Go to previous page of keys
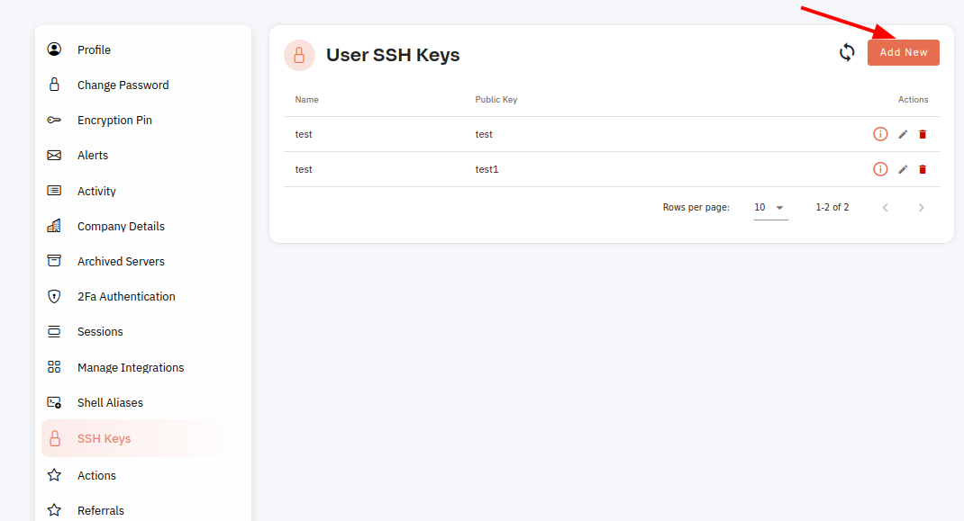This screenshot has width=964, height=521. coord(886,208)
